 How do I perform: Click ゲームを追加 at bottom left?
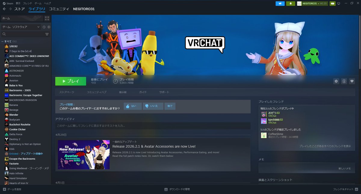click(x=12, y=189)
